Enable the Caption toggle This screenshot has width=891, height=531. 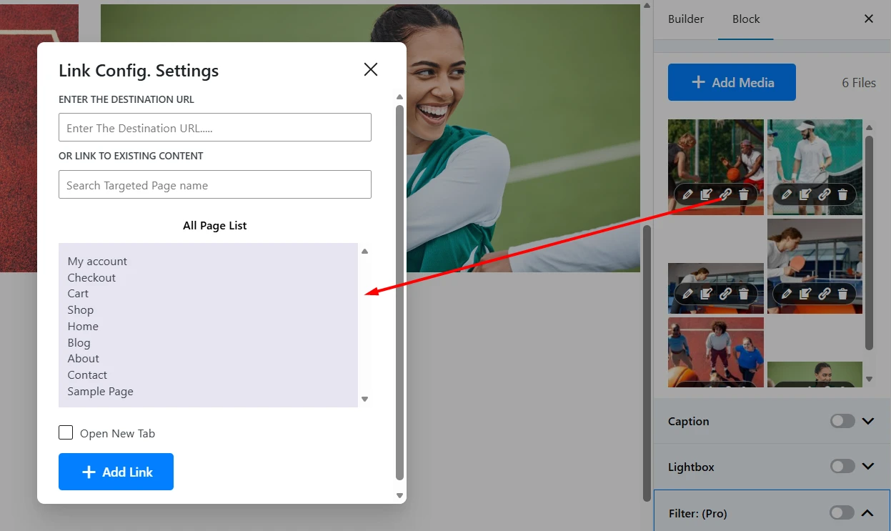(x=841, y=421)
